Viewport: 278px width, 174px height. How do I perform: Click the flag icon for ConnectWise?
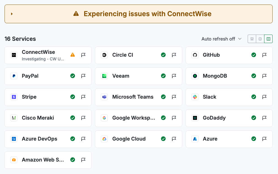[x=83, y=55]
